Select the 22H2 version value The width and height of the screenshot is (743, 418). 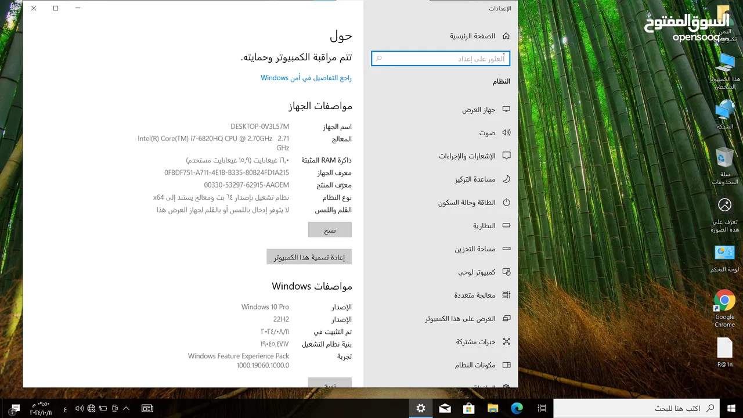pos(281,319)
